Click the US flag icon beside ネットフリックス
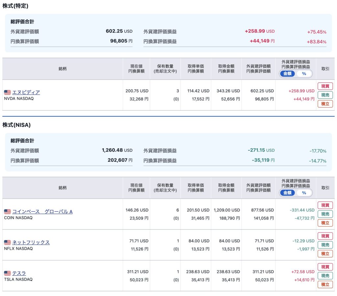 [x=7, y=242]
